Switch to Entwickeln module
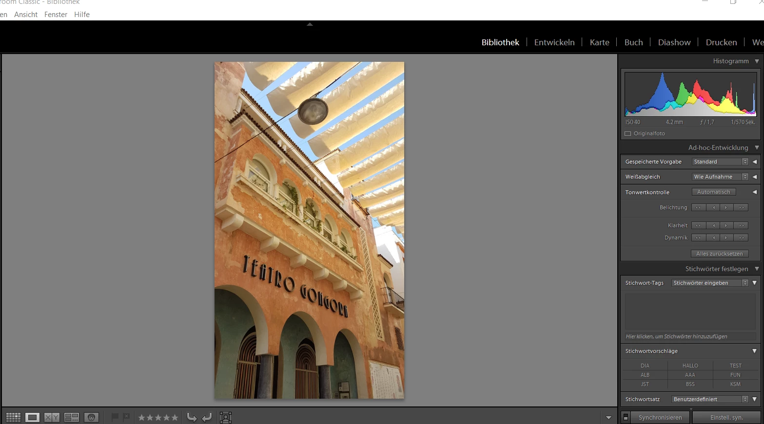The width and height of the screenshot is (764, 424). click(x=554, y=42)
